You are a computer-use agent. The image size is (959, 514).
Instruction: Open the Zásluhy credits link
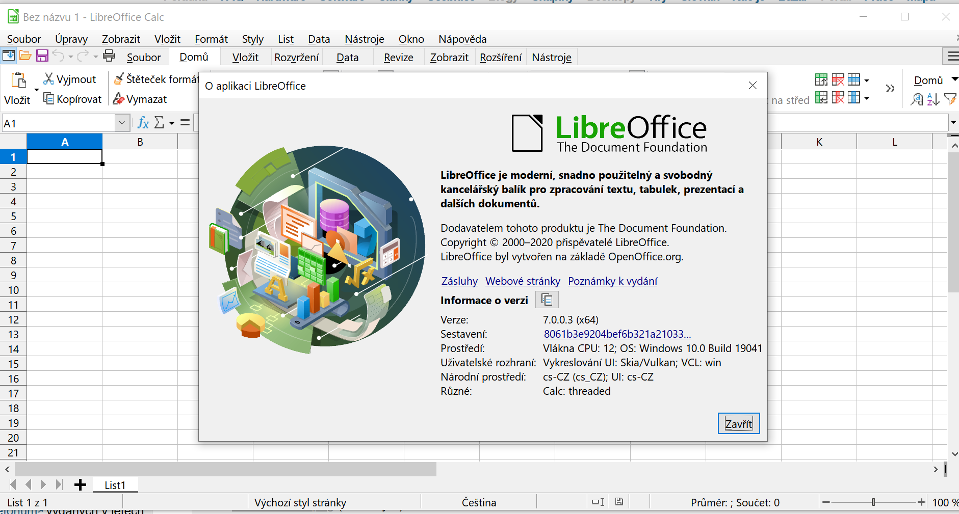459,281
